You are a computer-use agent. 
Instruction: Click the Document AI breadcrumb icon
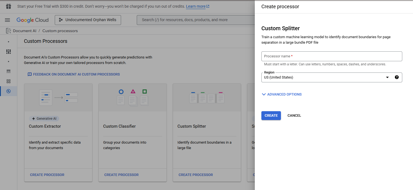9,31
